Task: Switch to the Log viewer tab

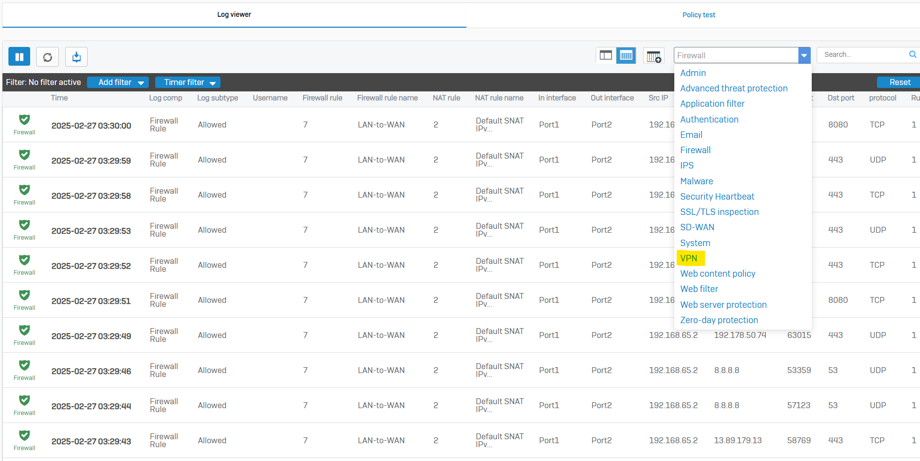Action: (234, 14)
